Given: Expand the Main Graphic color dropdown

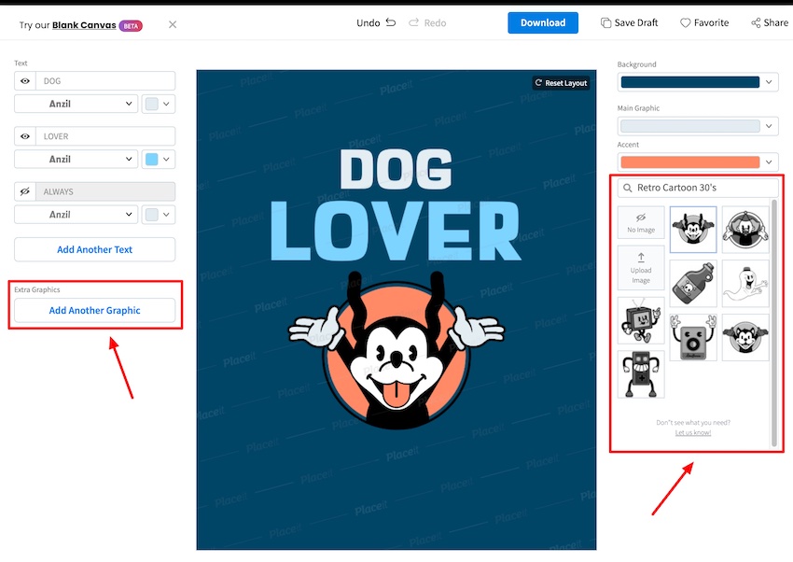Looking at the screenshot, I should (769, 126).
